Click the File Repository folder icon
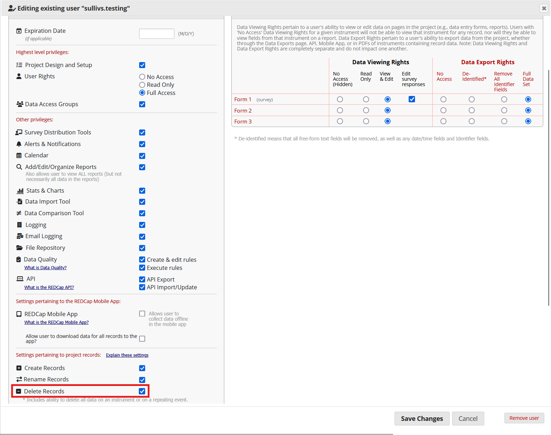The width and height of the screenshot is (551, 435). coord(20,247)
